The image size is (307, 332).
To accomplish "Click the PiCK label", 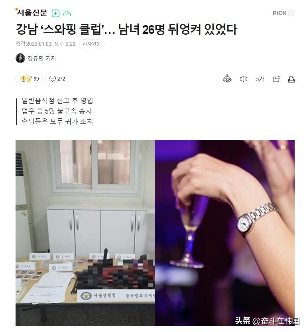I will click(x=279, y=13).
